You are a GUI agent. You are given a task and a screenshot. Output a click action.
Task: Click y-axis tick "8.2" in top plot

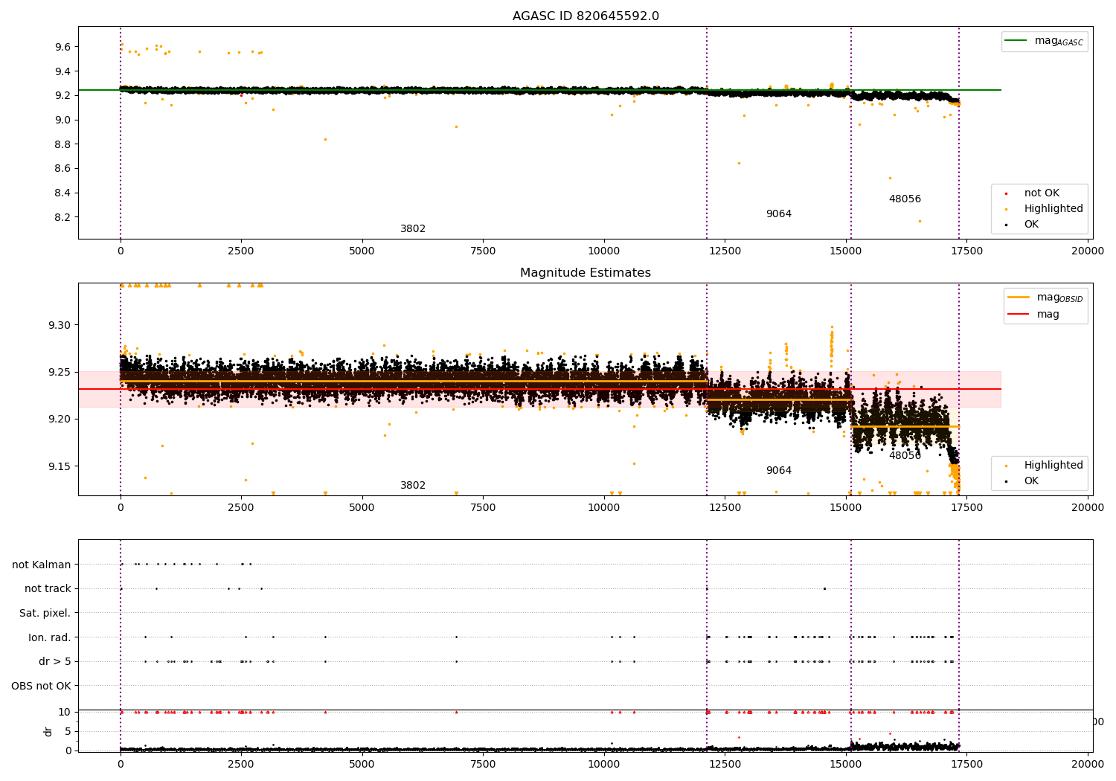pos(62,217)
